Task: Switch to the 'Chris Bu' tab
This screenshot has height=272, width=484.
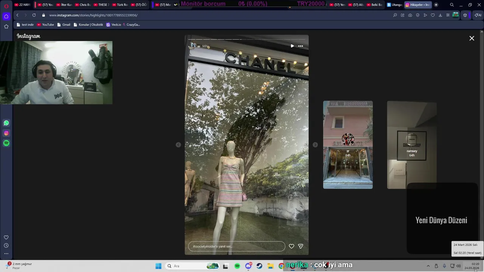Action: 83,5
